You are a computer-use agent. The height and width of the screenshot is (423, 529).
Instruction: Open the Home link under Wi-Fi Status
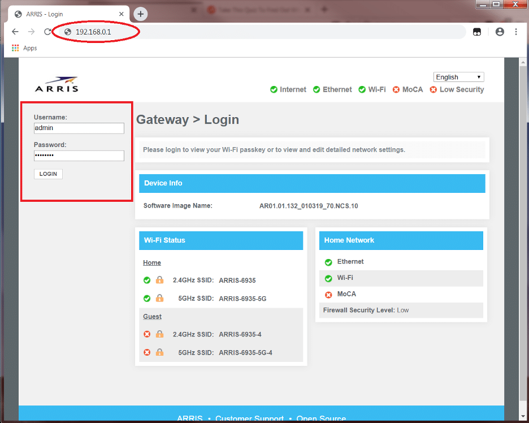pos(152,262)
